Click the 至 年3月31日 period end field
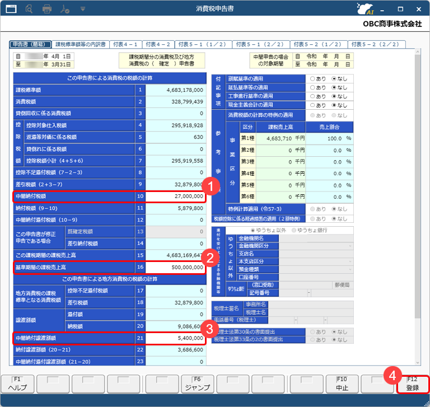The height and width of the screenshot is (407, 430). (x=44, y=64)
